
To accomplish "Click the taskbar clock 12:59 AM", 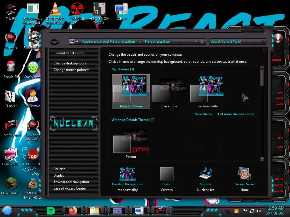I will coord(275,208).
